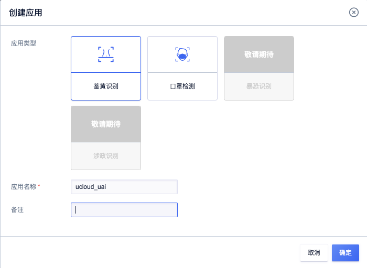Click into the 备注 remark field
367x268 pixels.
pyautogui.click(x=124, y=210)
